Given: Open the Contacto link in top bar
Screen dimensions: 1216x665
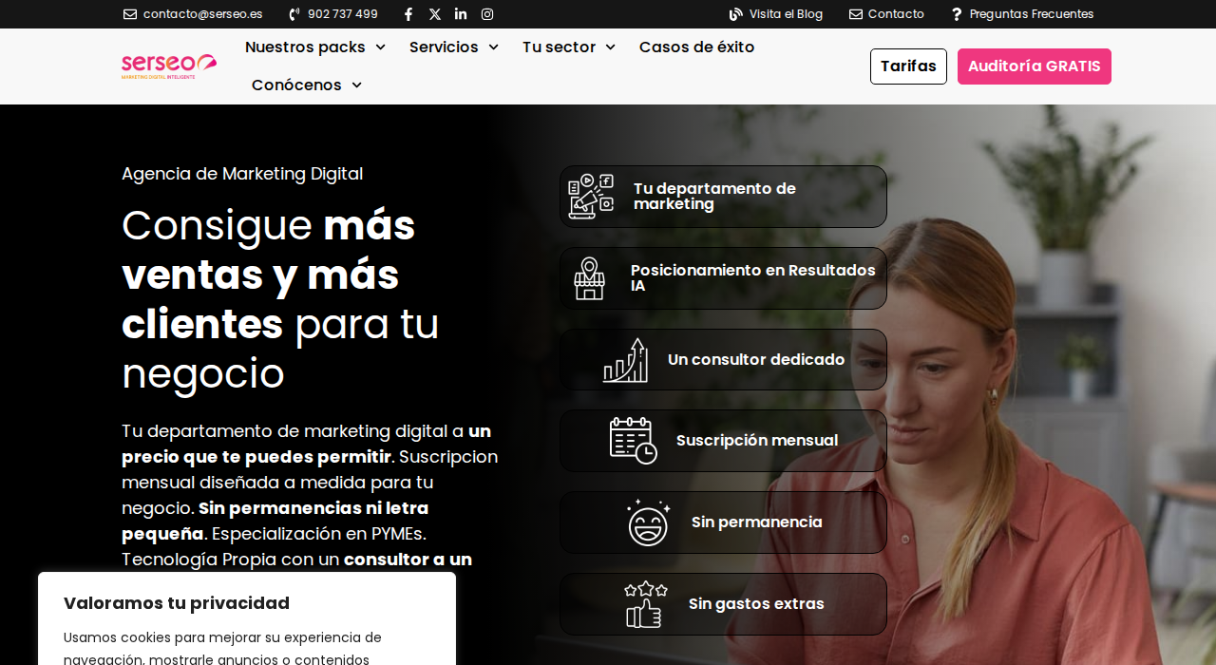Looking at the screenshot, I should tap(896, 14).
